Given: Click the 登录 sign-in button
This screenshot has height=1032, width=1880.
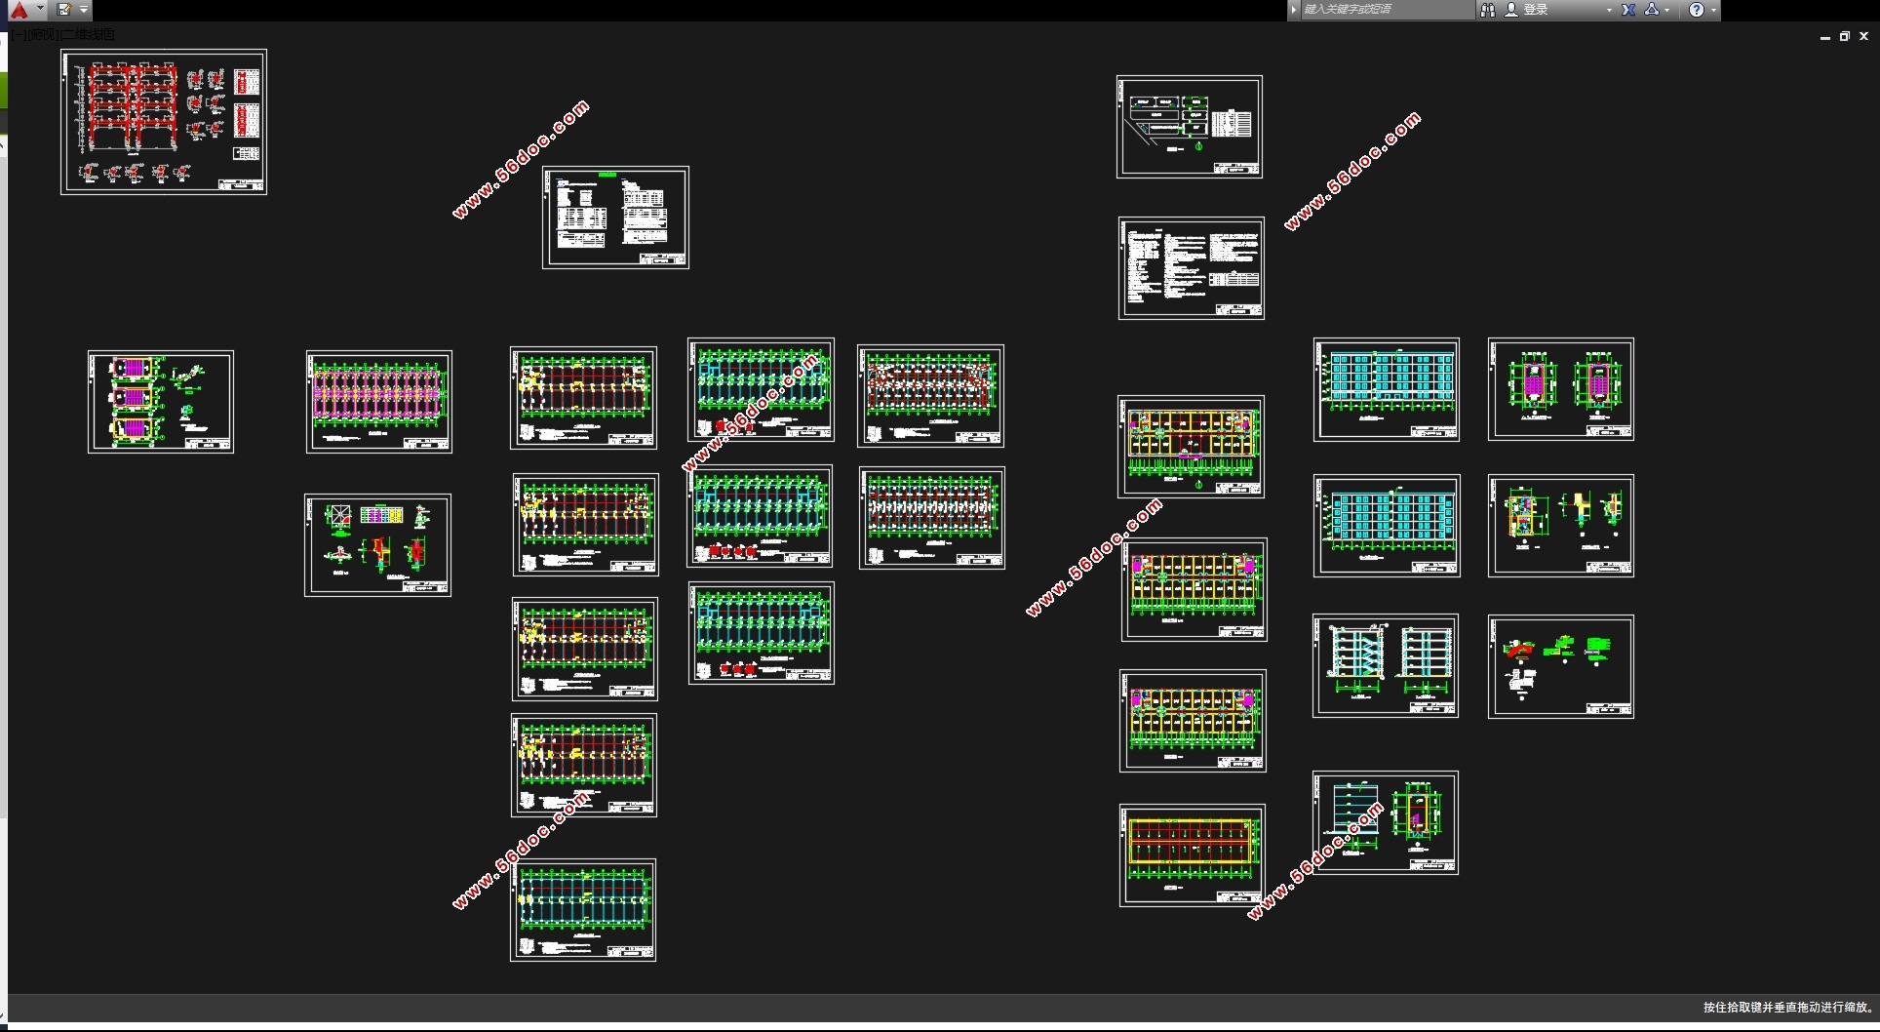Looking at the screenshot, I should [x=1535, y=10].
